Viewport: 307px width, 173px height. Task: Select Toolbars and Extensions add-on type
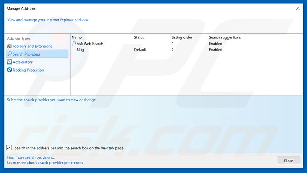coord(33,46)
